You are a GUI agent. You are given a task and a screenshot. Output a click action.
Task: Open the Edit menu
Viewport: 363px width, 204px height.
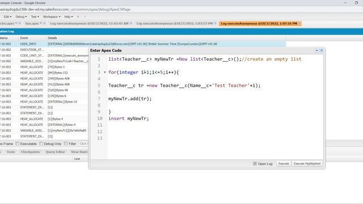pos(7,16)
